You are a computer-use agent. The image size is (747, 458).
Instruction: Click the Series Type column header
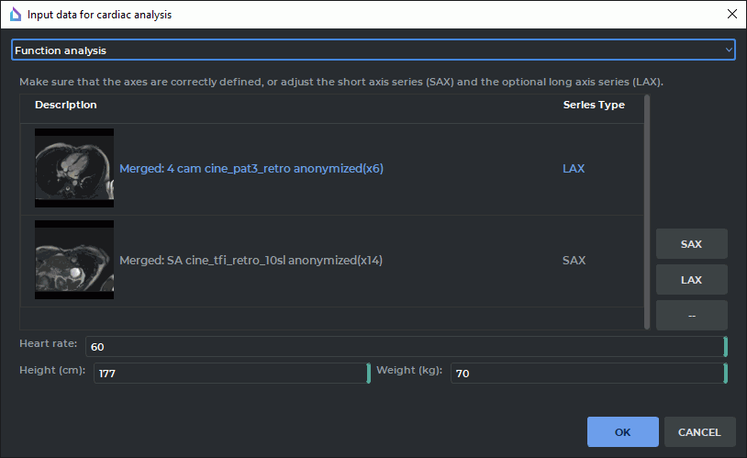pyautogui.click(x=593, y=106)
